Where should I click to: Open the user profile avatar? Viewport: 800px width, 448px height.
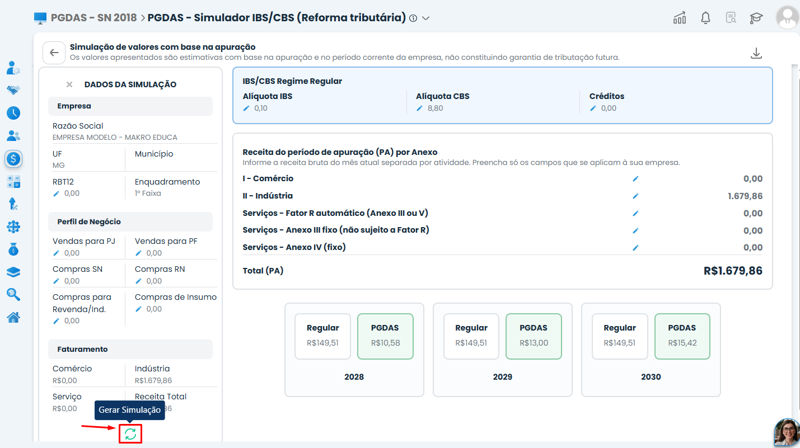click(787, 17)
